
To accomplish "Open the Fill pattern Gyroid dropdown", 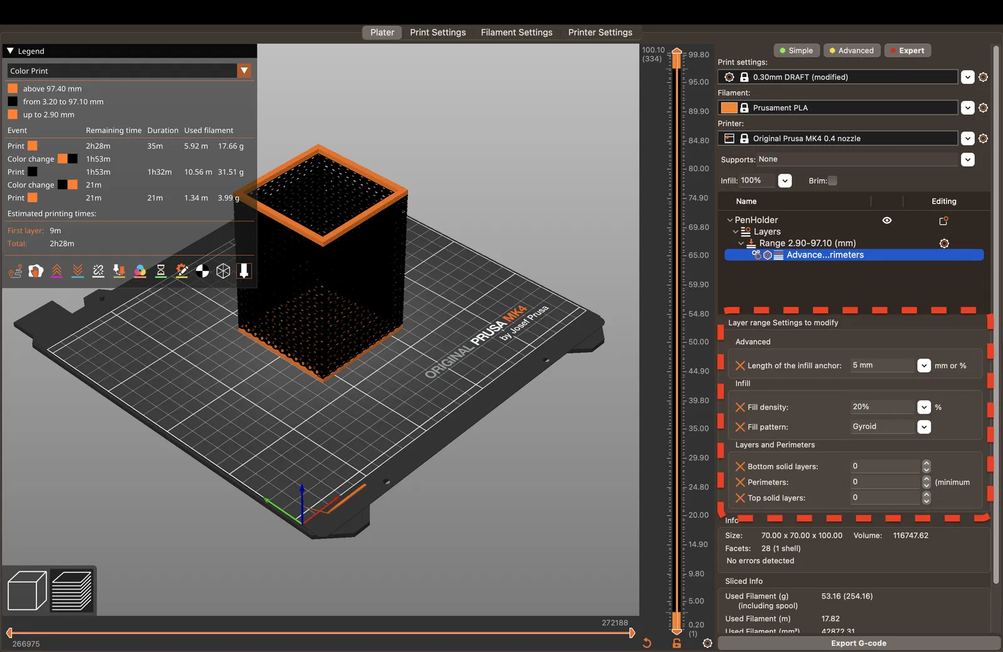I will pyautogui.click(x=924, y=427).
